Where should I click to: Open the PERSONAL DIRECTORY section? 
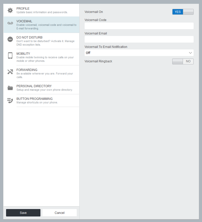[x=41, y=88]
